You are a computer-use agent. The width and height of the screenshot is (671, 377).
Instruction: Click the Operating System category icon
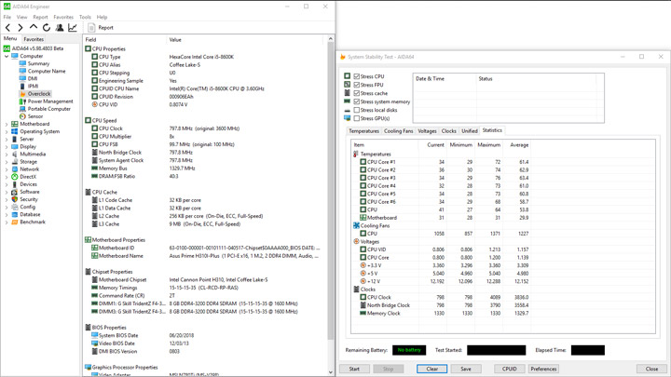pos(15,131)
